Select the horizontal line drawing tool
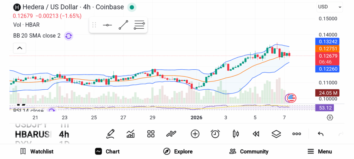The image size is (354, 159). click(x=107, y=25)
